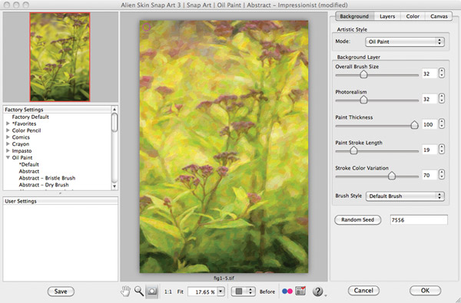Click the Paint Thickness value field showing 100
Viewport: 461px width, 303px height.
[x=429, y=124]
